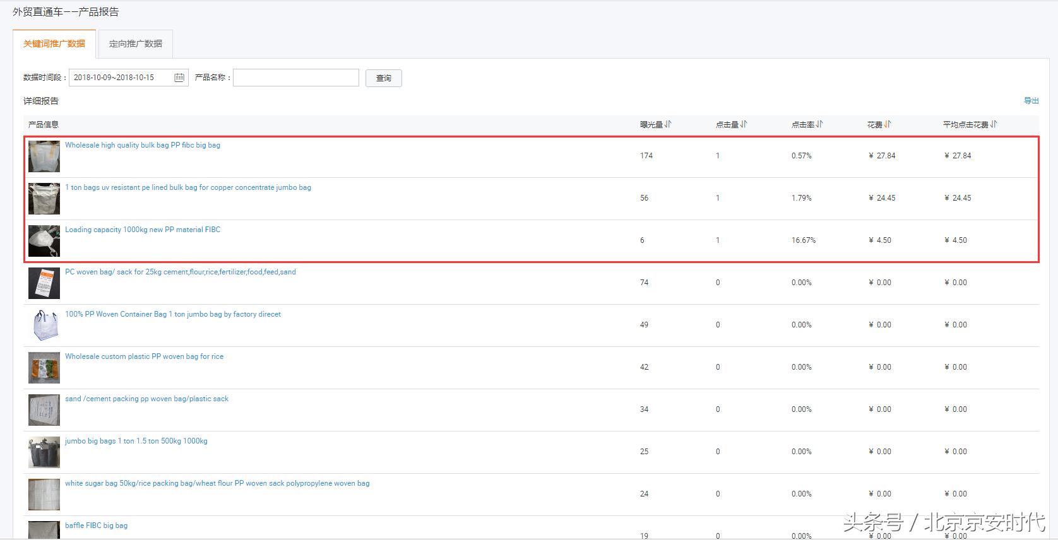Open '100% PP Woven Container Bag' product link
The image size is (1058, 540).
[x=173, y=314]
